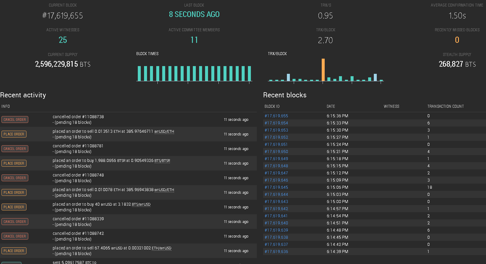This screenshot has width=486, height=264.
Task: Open the BTS/BTSR market link
Action: (162, 161)
